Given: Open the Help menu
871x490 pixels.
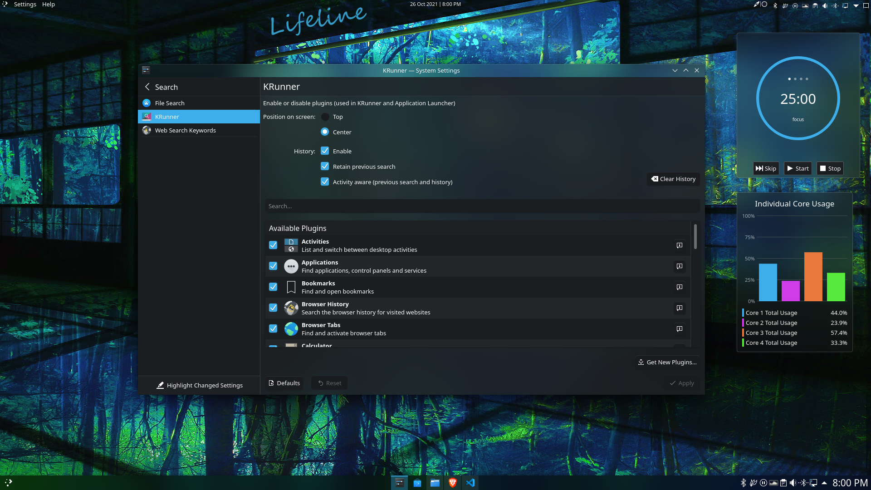Looking at the screenshot, I should point(48,5).
